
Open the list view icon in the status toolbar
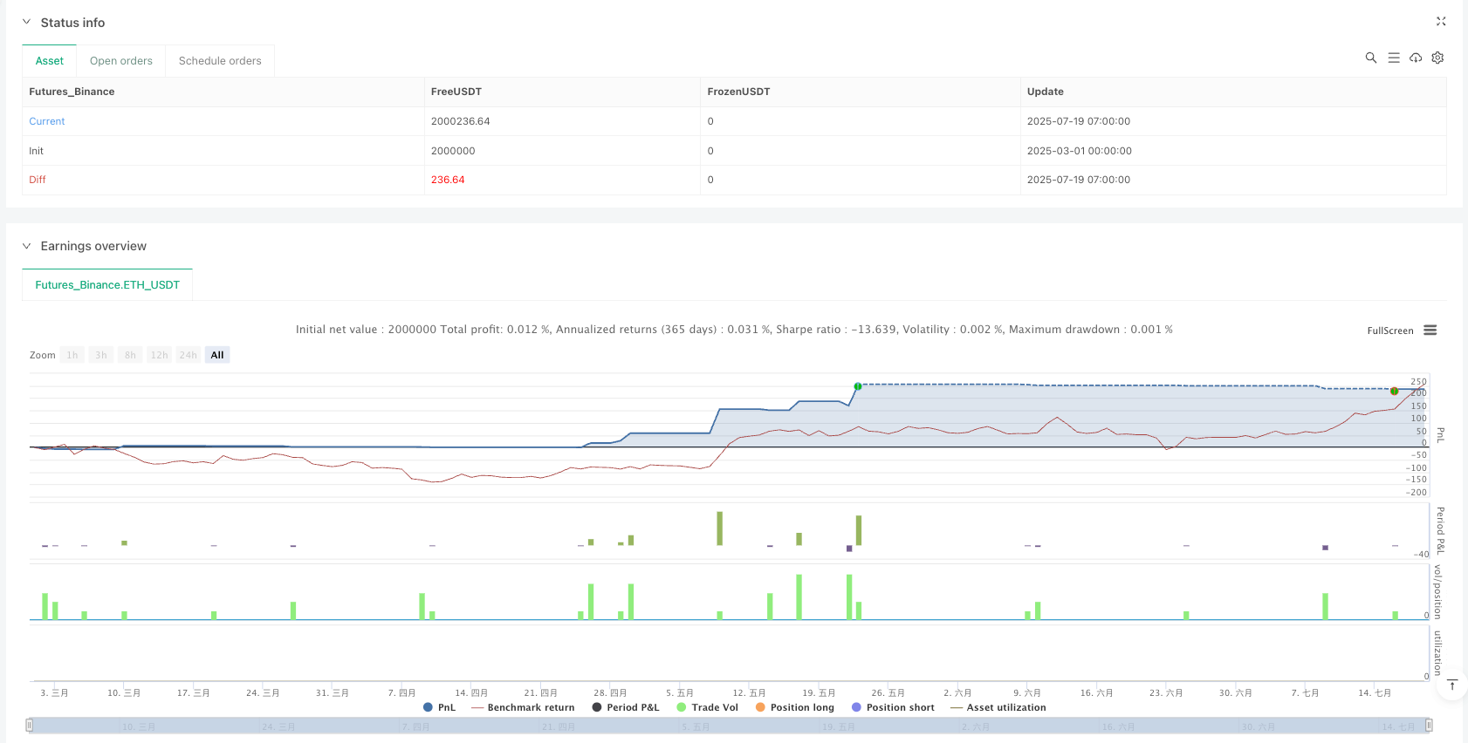pyautogui.click(x=1393, y=58)
